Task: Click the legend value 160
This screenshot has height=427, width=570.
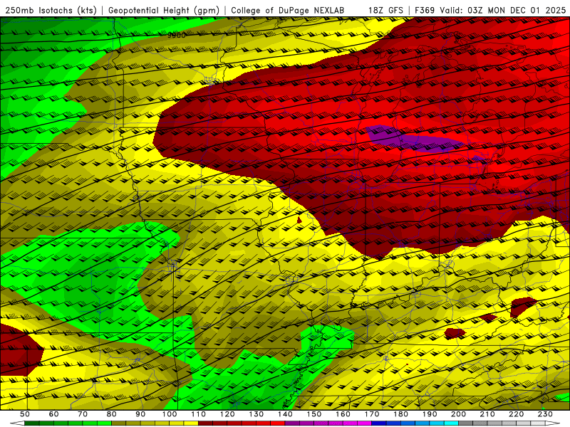Action: [x=343, y=414]
